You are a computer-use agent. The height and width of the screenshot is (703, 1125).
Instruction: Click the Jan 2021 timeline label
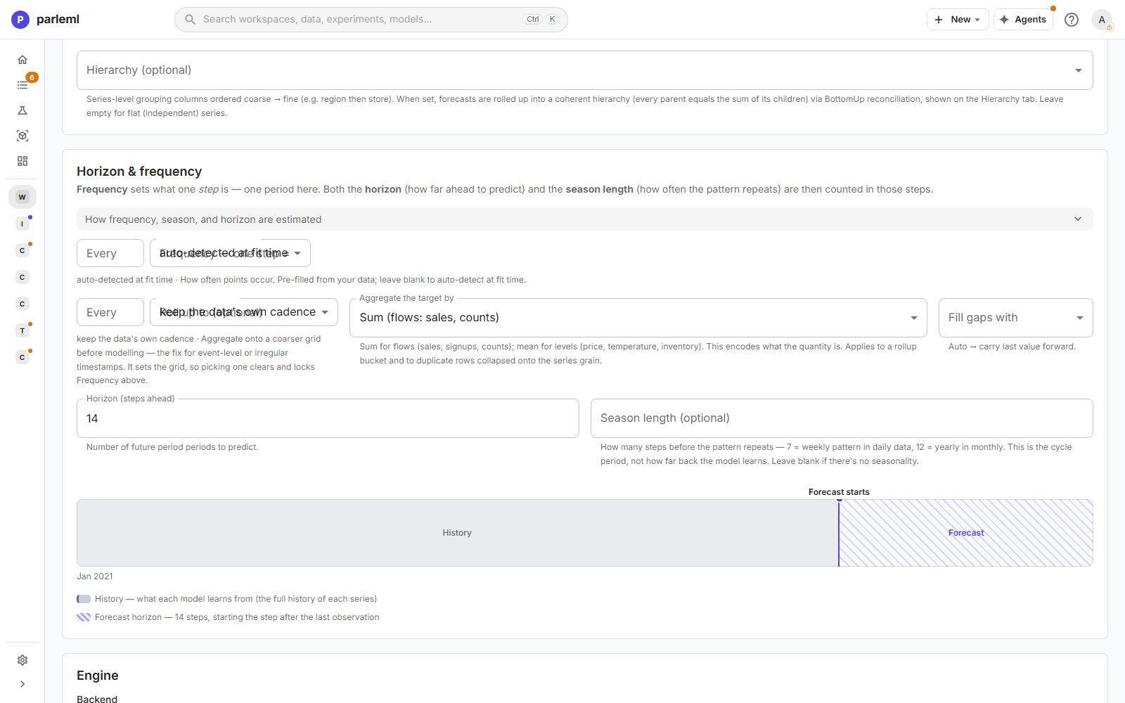[x=95, y=576]
